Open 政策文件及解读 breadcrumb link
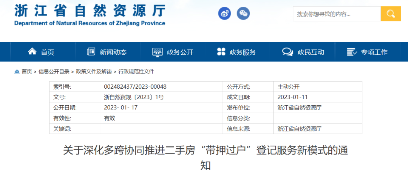Screen dimensions: 408x177 click(x=94, y=71)
